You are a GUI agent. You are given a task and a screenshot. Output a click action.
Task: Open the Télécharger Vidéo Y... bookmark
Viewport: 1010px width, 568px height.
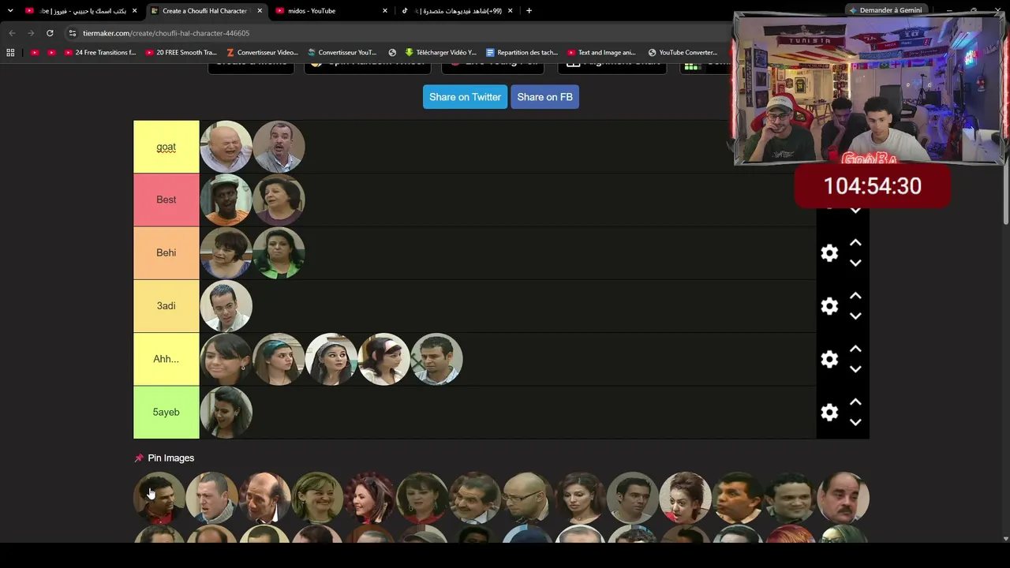pos(440,53)
